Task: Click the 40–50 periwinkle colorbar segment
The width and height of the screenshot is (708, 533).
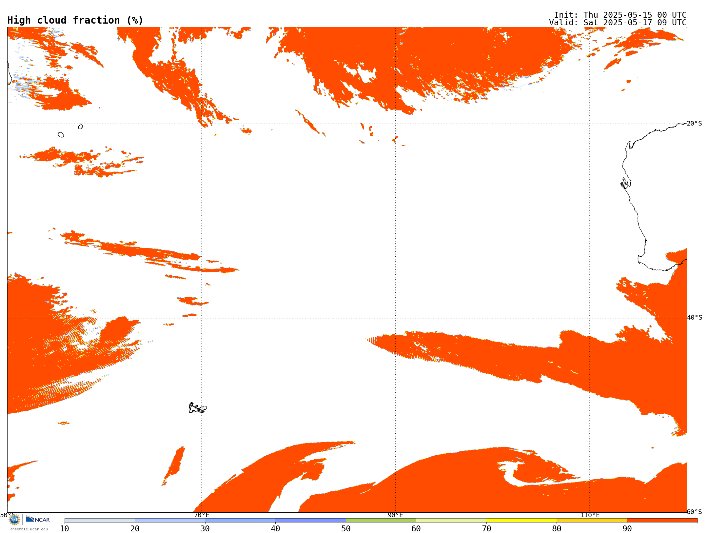Action: tap(310, 521)
